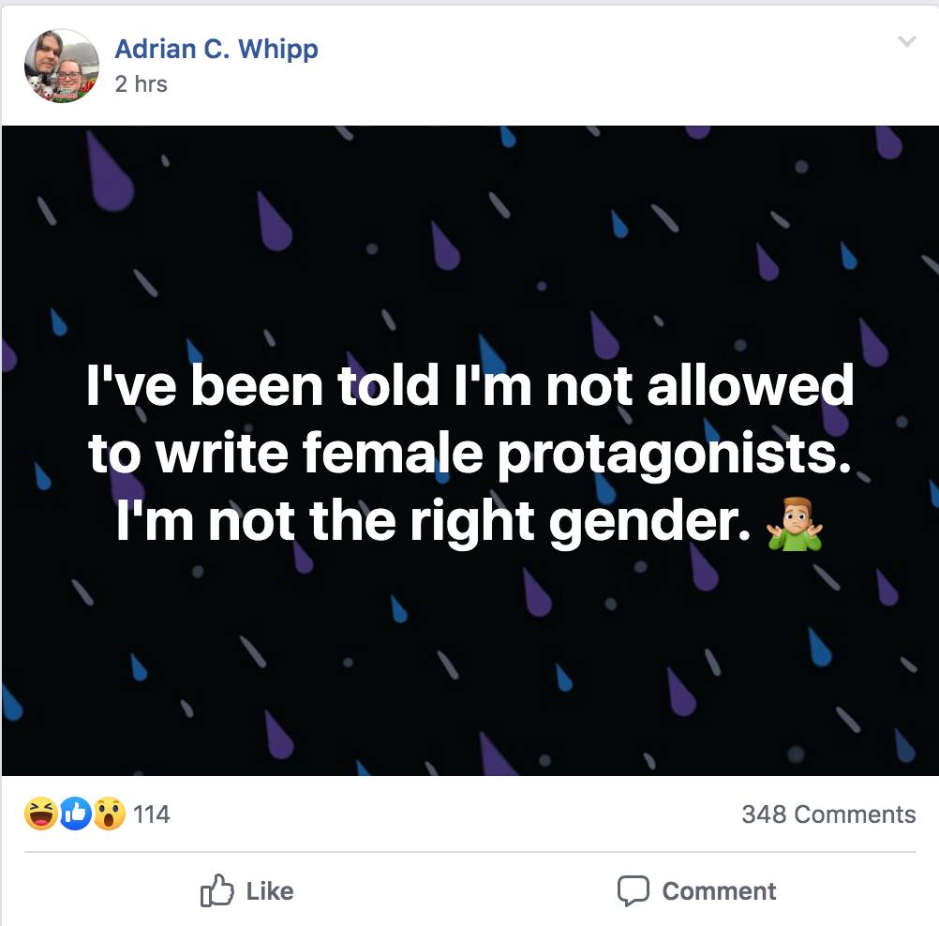Screen dimensions: 939x926
Task: Click the blue Like reaction icon
Action: click(74, 814)
